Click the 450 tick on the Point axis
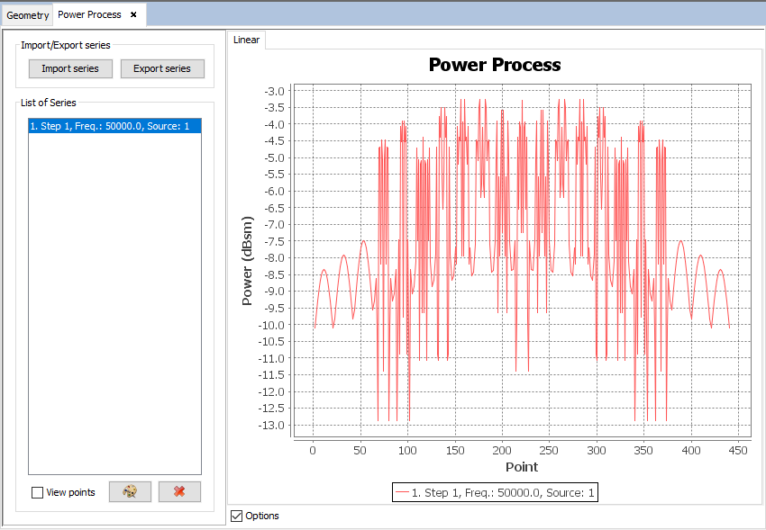 [737, 450]
